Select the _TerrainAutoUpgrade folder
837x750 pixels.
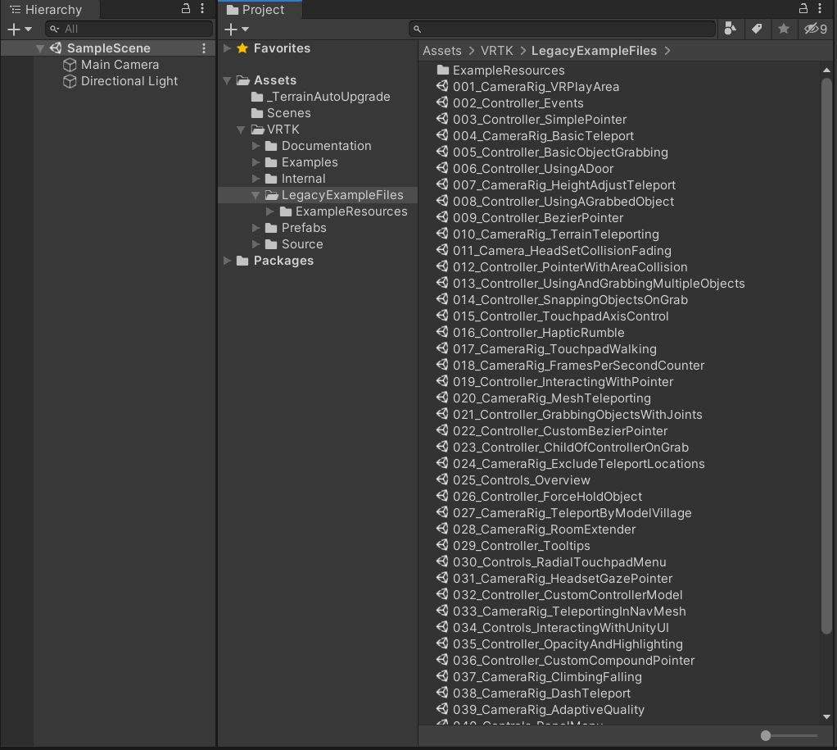pyautogui.click(x=321, y=97)
